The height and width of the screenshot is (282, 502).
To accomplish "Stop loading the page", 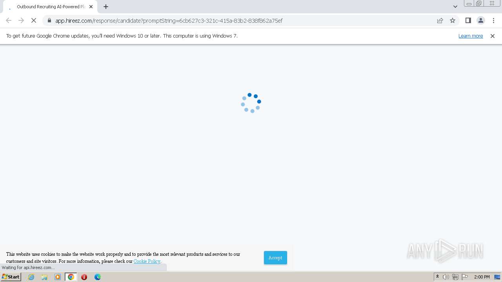I will 34,20.
